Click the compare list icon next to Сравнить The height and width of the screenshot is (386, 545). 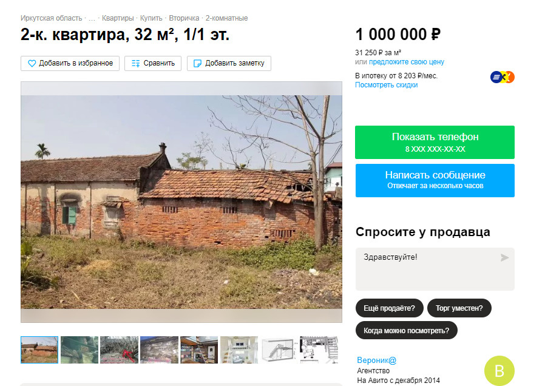click(x=135, y=64)
